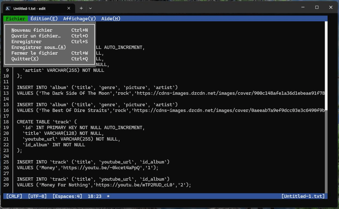Open the Espaces:4 indentation setting
339x209 pixels.
click(67, 196)
